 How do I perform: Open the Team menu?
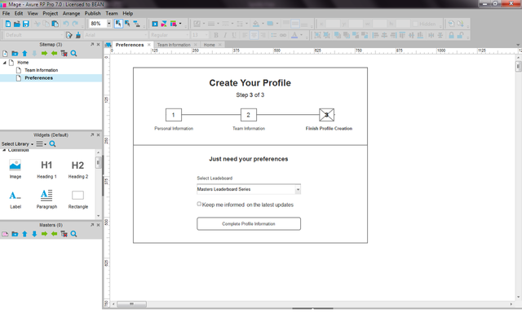[112, 13]
